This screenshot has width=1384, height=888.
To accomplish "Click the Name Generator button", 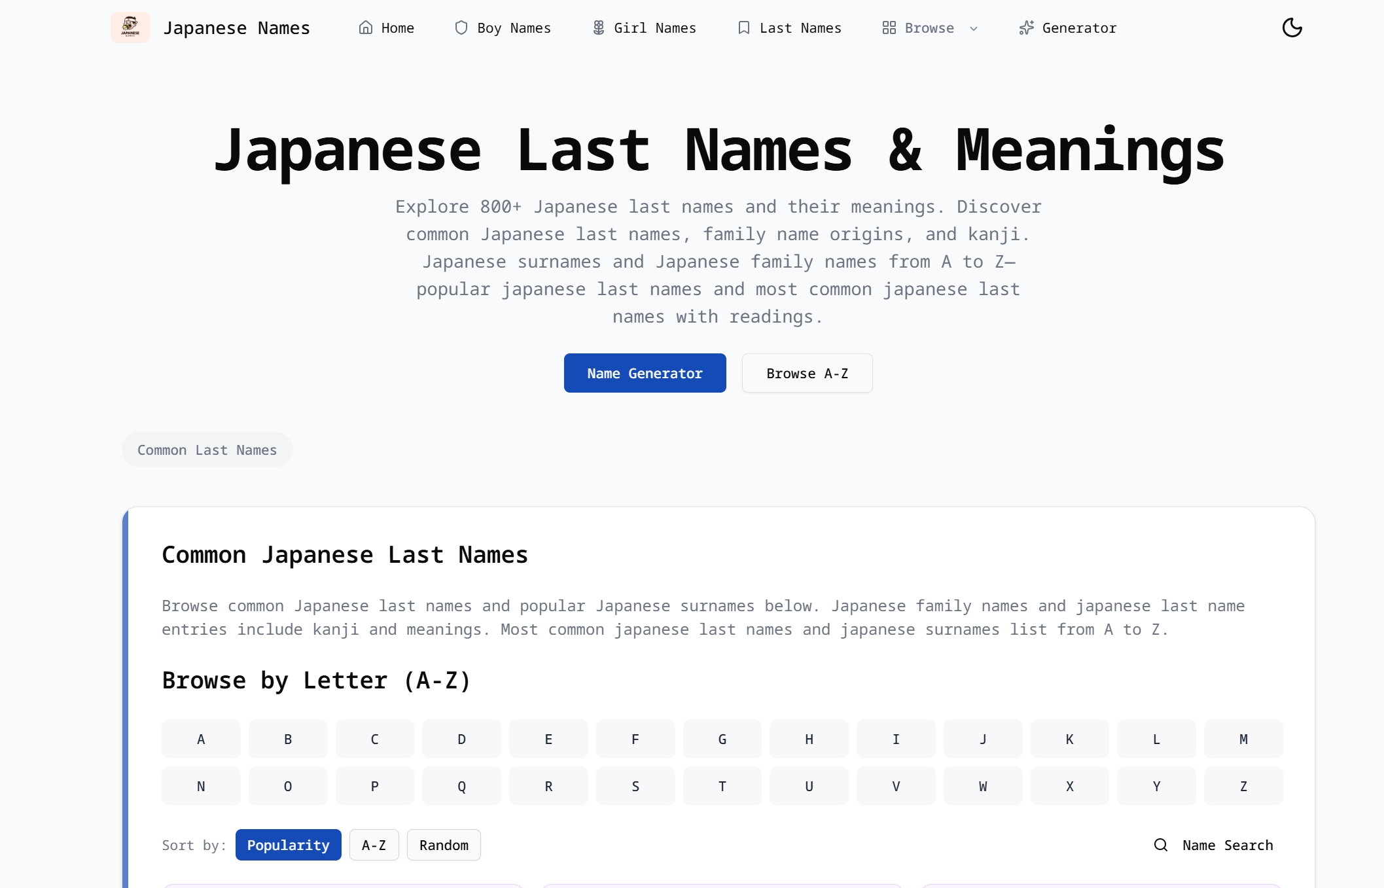I will tap(645, 373).
